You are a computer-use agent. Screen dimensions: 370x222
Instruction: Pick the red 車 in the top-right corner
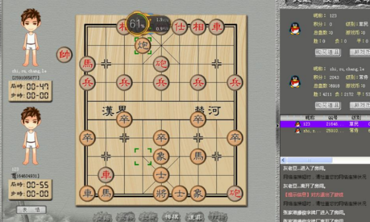pyautogui.click(x=216, y=27)
